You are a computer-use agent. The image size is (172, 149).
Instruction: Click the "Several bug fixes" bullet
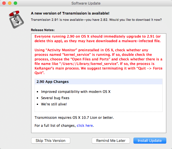click(x=55, y=98)
